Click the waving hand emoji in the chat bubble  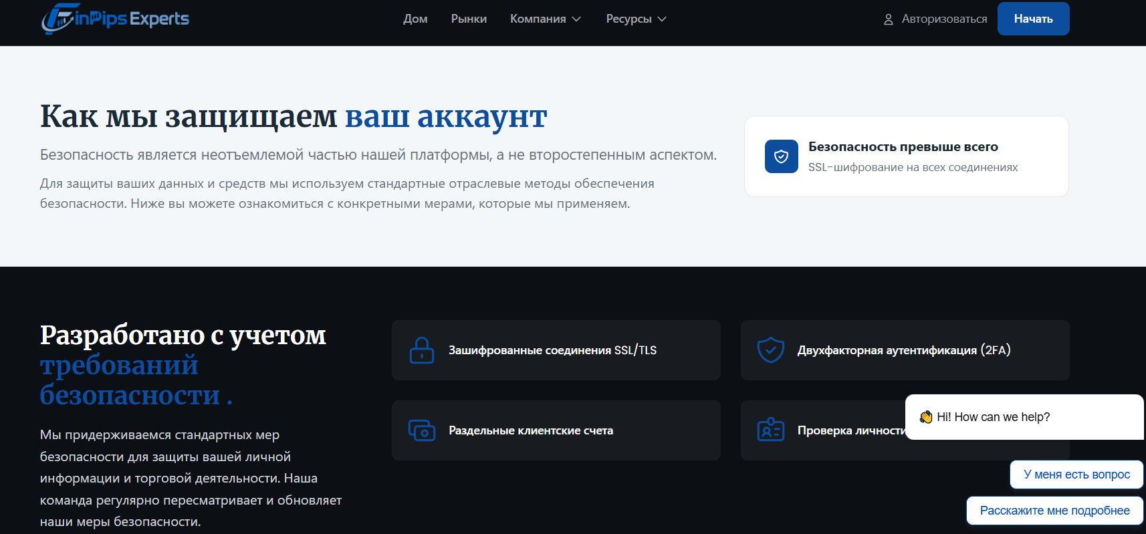pyautogui.click(x=926, y=417)
